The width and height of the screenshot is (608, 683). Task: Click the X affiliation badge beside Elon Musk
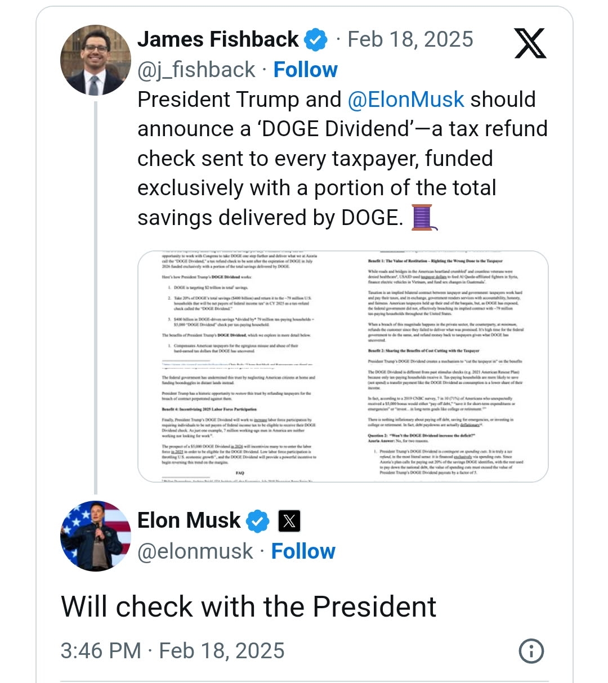pos(289,521)
